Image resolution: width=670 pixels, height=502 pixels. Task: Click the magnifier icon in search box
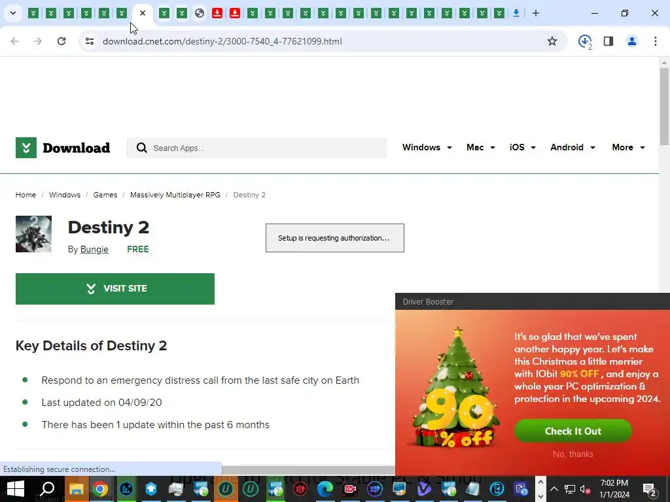pyautogui.click(x=142, y=148)
